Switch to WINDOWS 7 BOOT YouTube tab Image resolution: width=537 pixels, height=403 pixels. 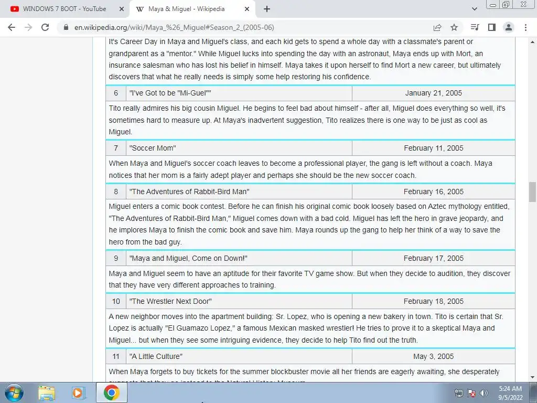[x=65, y=9]
